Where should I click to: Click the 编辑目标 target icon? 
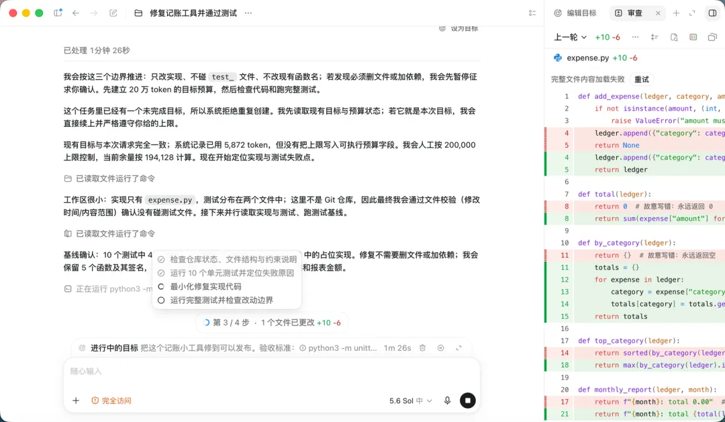tap(558, 13)
